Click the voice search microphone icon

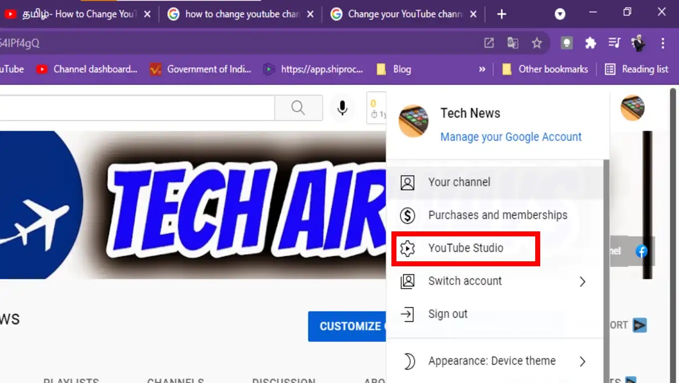(x=342, y=108)
